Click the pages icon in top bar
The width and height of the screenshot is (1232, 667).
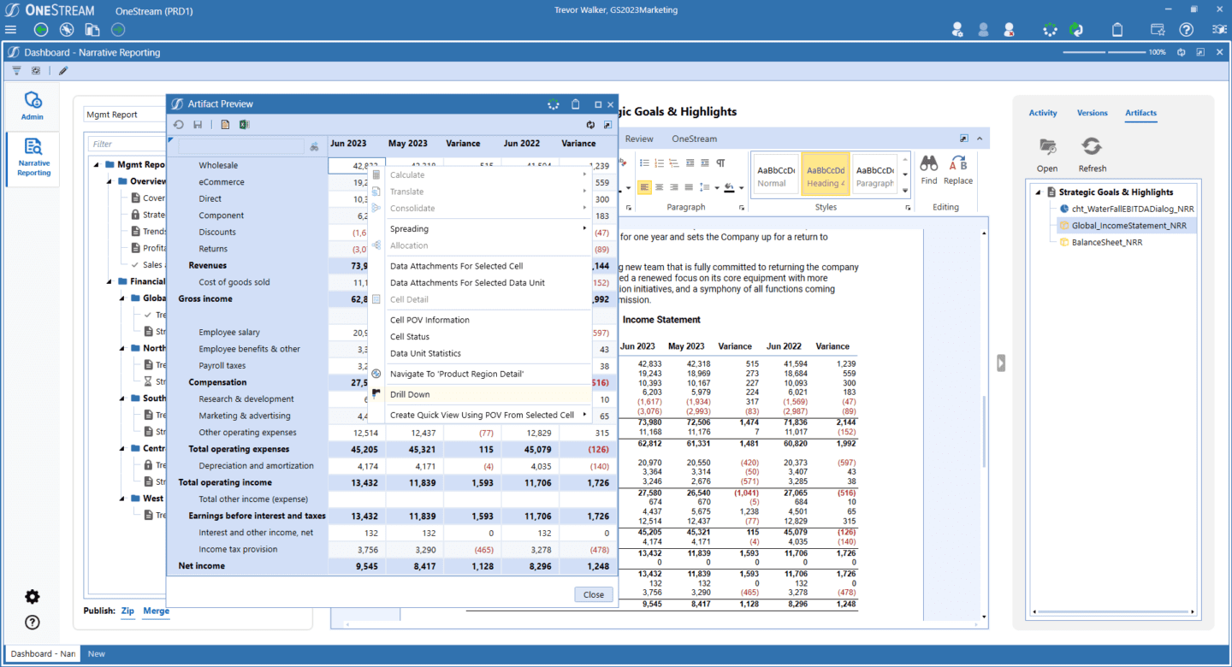click(x=92, y=30)
